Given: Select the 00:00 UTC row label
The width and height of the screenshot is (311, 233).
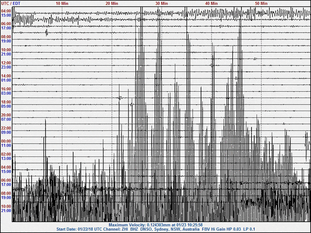Looking at the screenshot, I should pyautogui.click(x=6, y=141).
